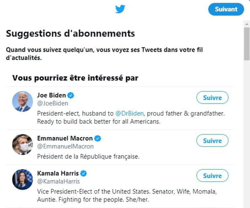Select the @KamalaHarris handle
This screenshot has width=250, height=208.
(x=58, y=181)
